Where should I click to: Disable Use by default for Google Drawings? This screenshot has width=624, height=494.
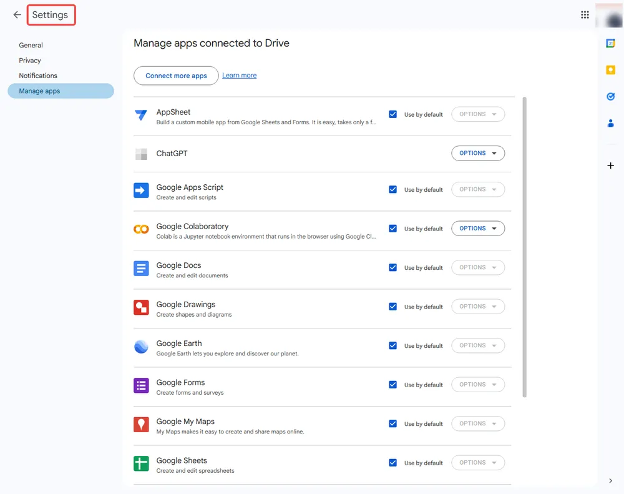coord(392,307)
